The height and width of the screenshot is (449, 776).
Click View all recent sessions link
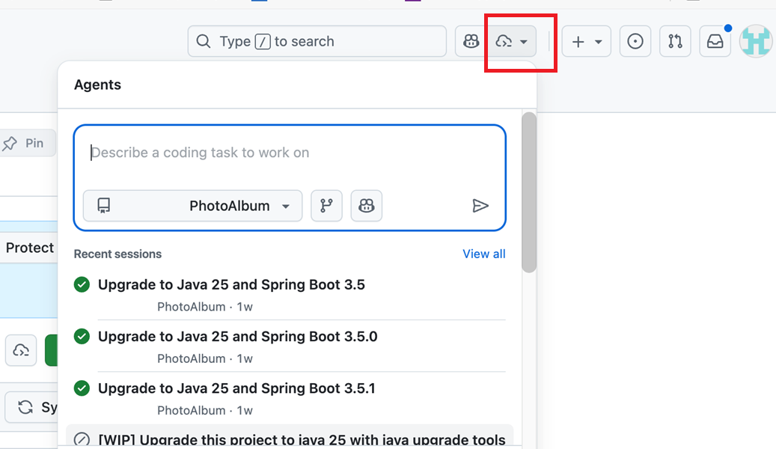(x=483, y=254)
